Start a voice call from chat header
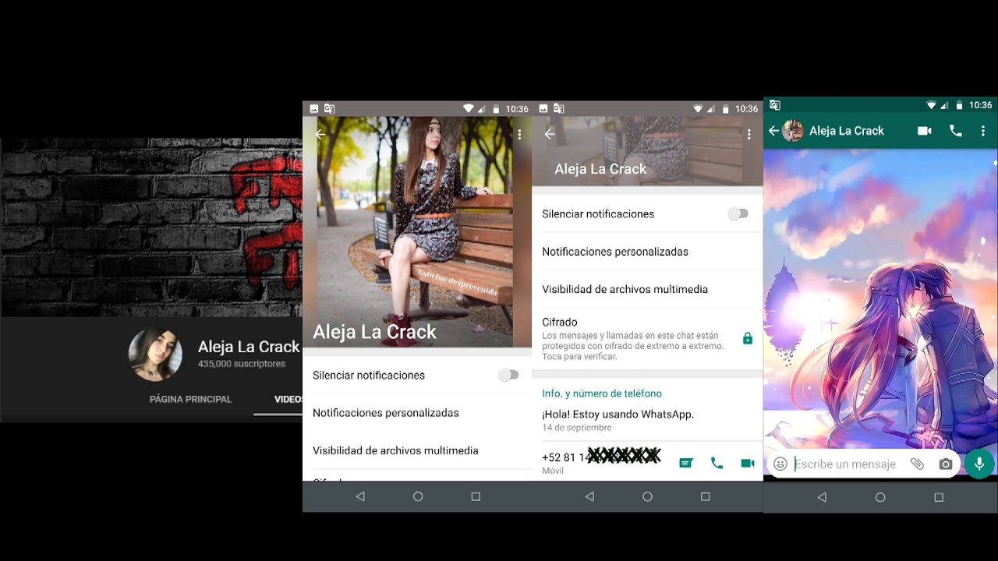Viewport: 998px width, 561px height. pyautogui.click(x=955, y=131)
